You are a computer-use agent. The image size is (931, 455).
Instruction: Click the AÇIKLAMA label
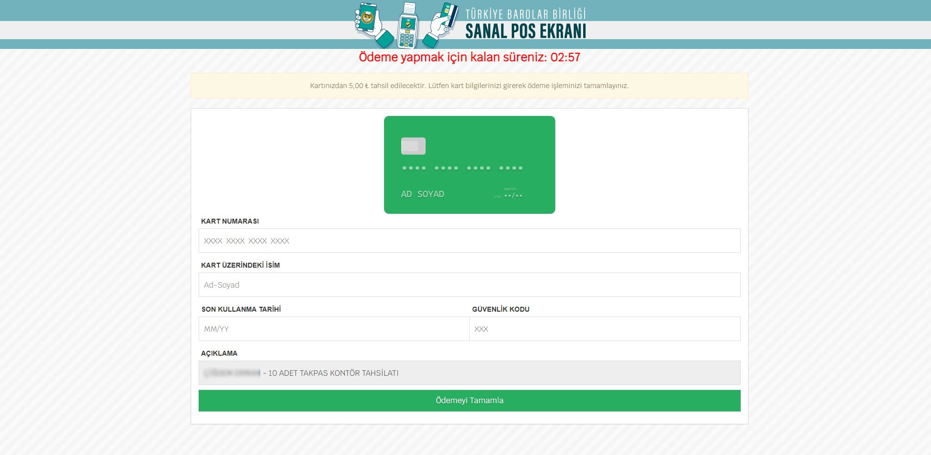219,353
